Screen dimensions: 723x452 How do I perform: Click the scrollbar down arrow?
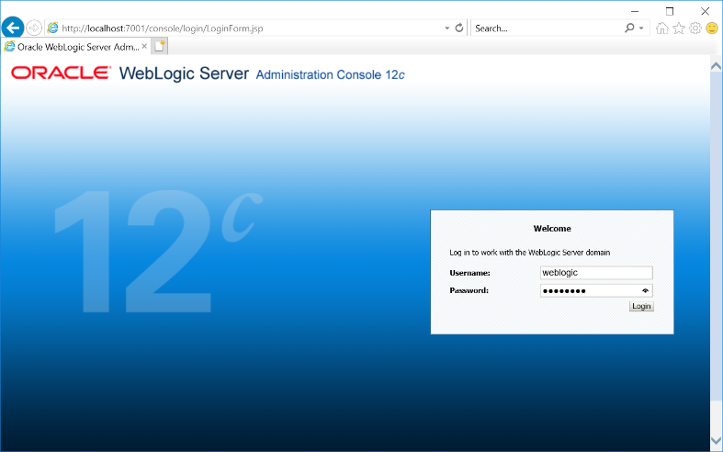716,440
